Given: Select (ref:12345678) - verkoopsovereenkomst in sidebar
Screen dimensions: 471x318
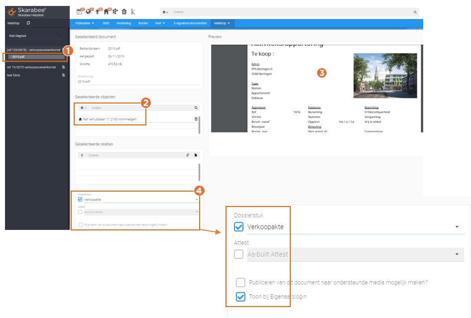Looking at the screenshot, I should pyautogui.click(x=34, y=50).
